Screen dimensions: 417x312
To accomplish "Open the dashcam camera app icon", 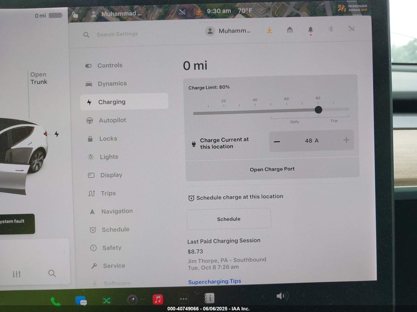I will click(132, 300).
